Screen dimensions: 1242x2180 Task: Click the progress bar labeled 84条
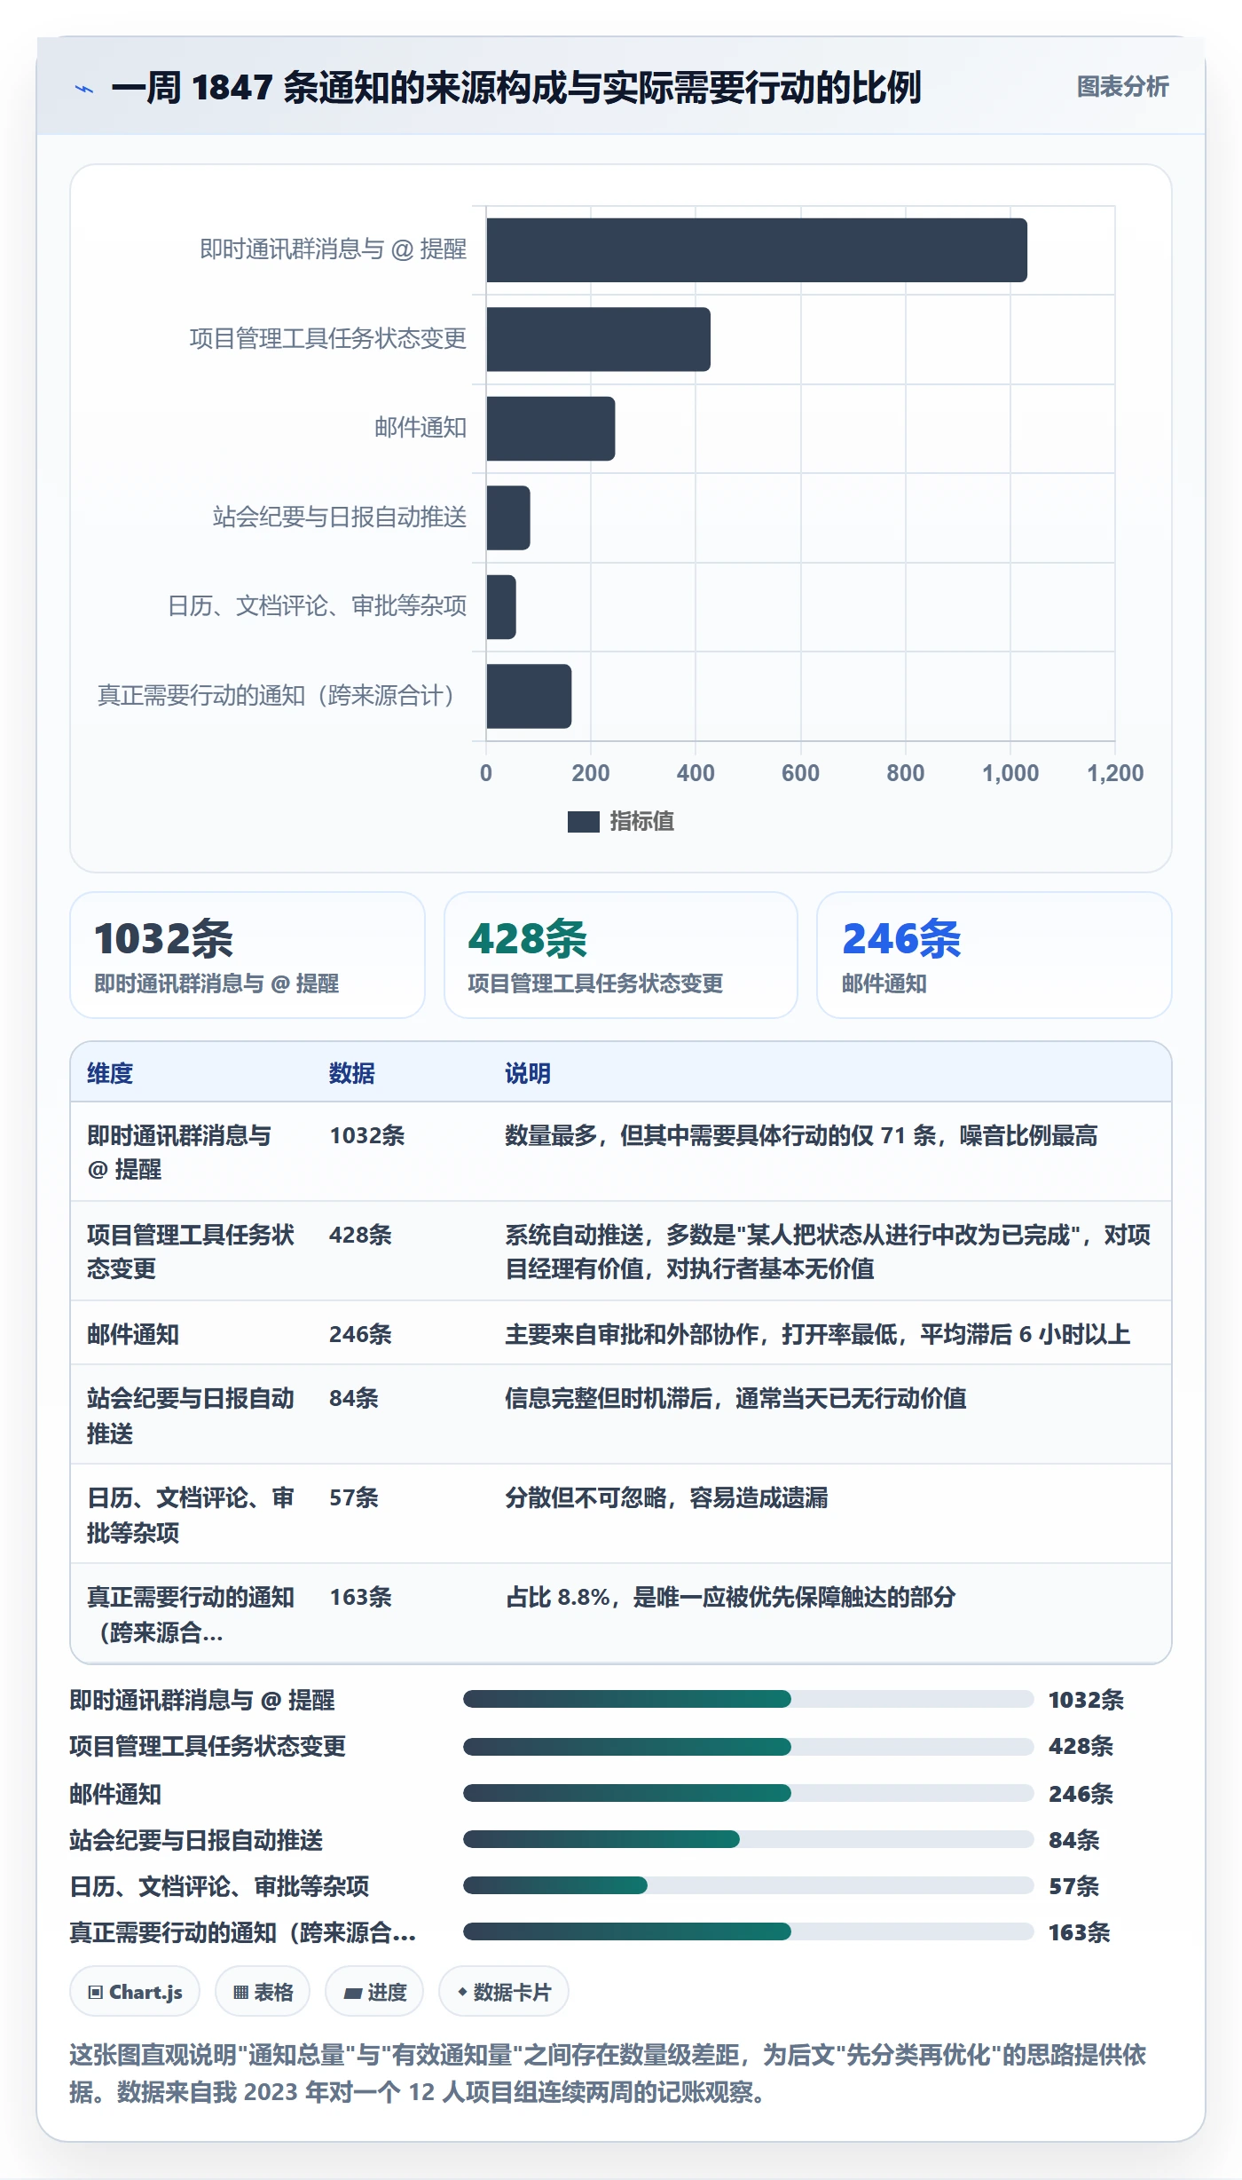748,1839
